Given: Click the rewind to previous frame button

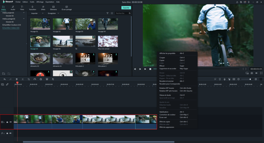Looking at the screenshot, I should coord(135,69).
